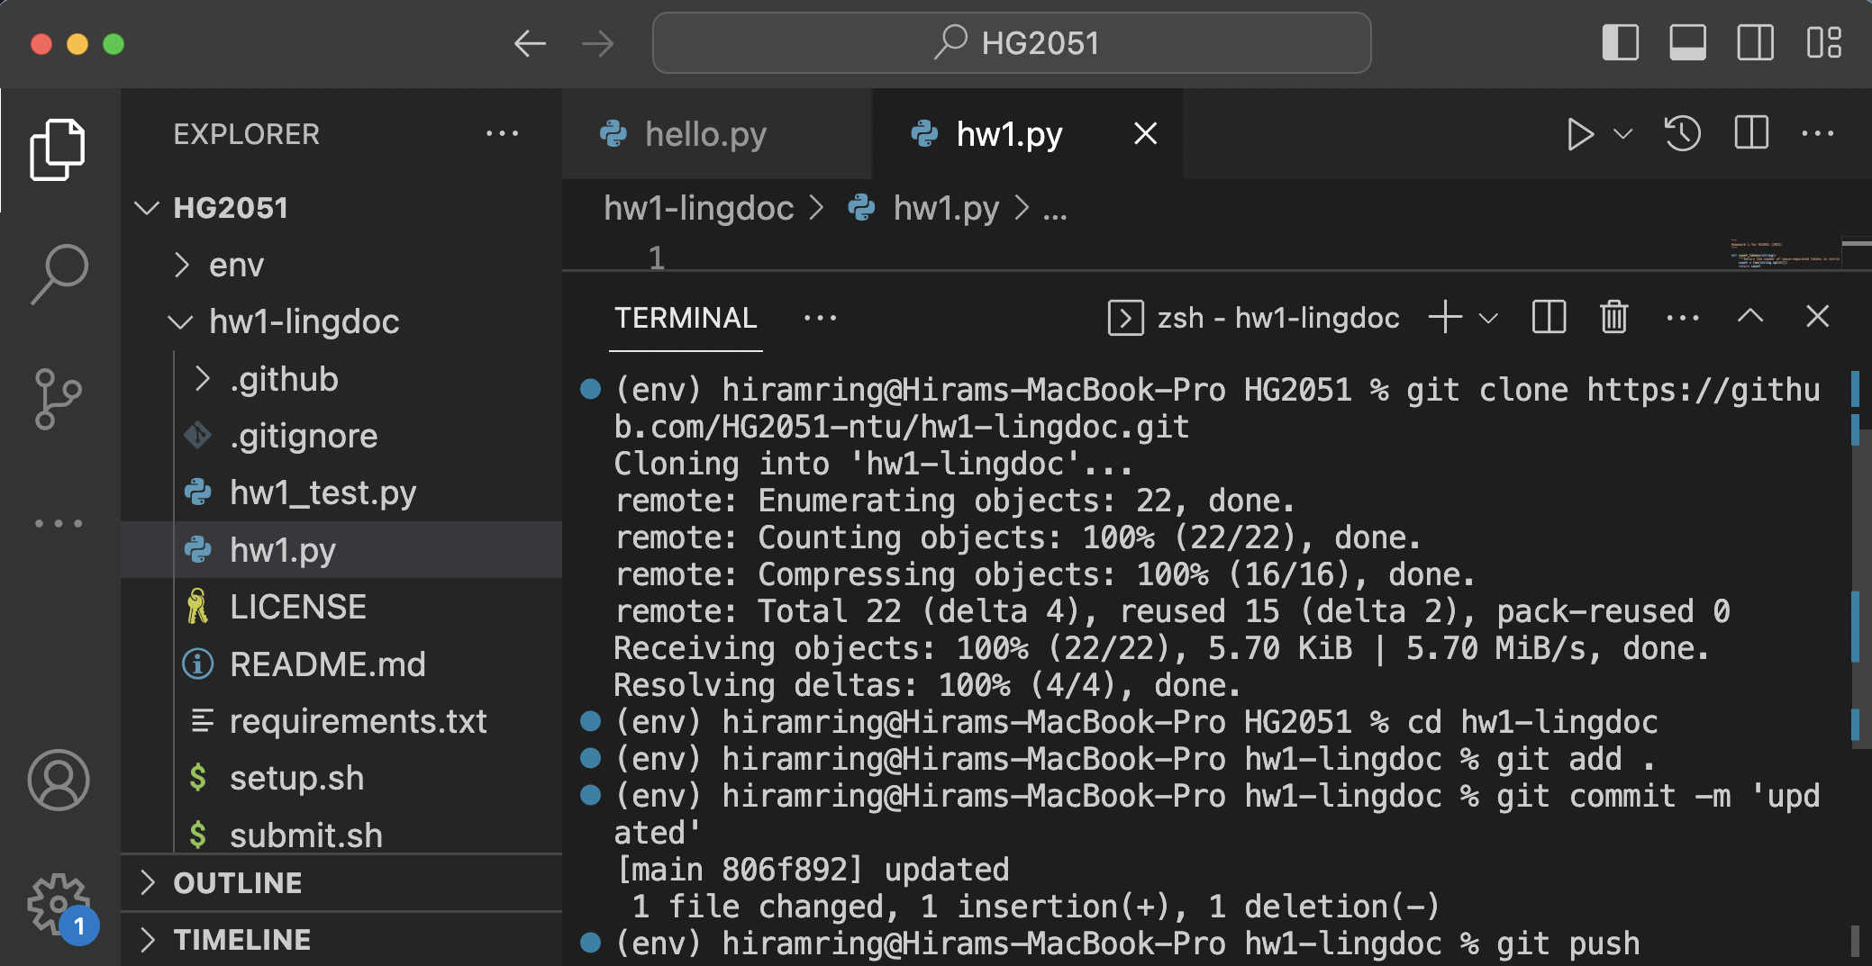Click the hw1-lingdoc breadcrumb
The height and width of the screenshot is (966, 1872).
click(x=698, y=207)
